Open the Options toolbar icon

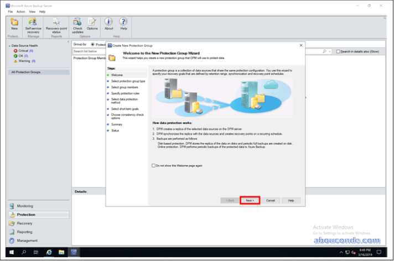[x=92, y=23]
